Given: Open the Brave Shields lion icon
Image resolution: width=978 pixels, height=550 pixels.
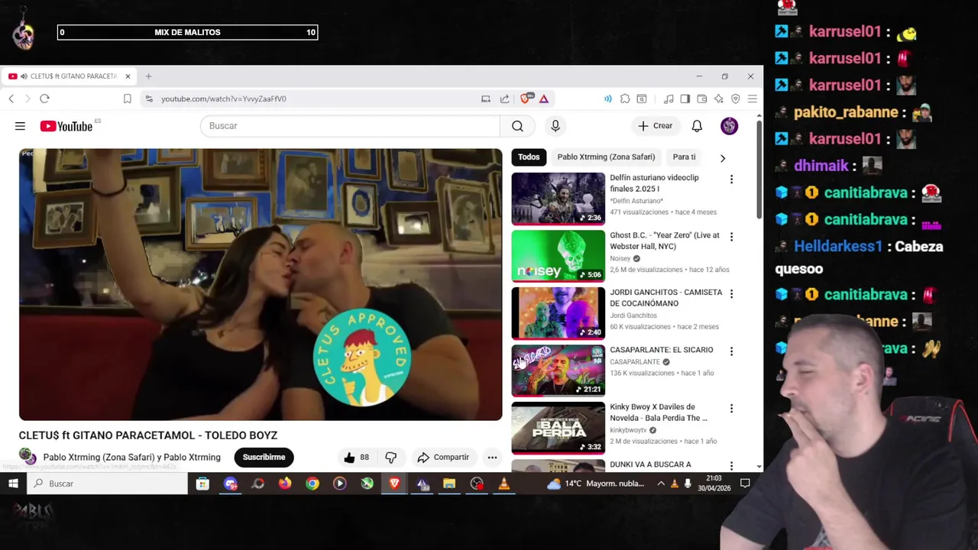Looking at the screenshot, I should coord(526,98).
